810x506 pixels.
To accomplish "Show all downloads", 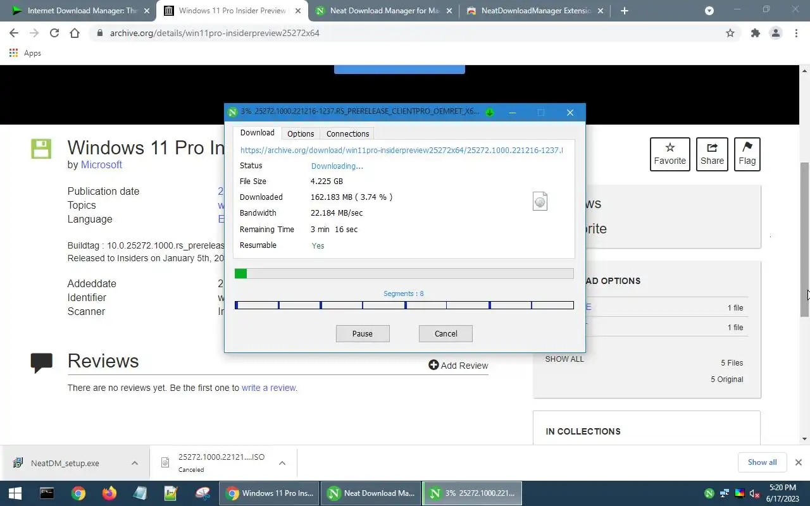I will click(x=762, y=462).
